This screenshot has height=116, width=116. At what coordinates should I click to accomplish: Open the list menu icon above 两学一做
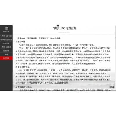click(x=6, y=28)
